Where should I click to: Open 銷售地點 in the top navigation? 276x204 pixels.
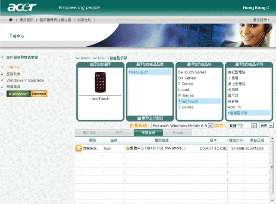point(84,20)
